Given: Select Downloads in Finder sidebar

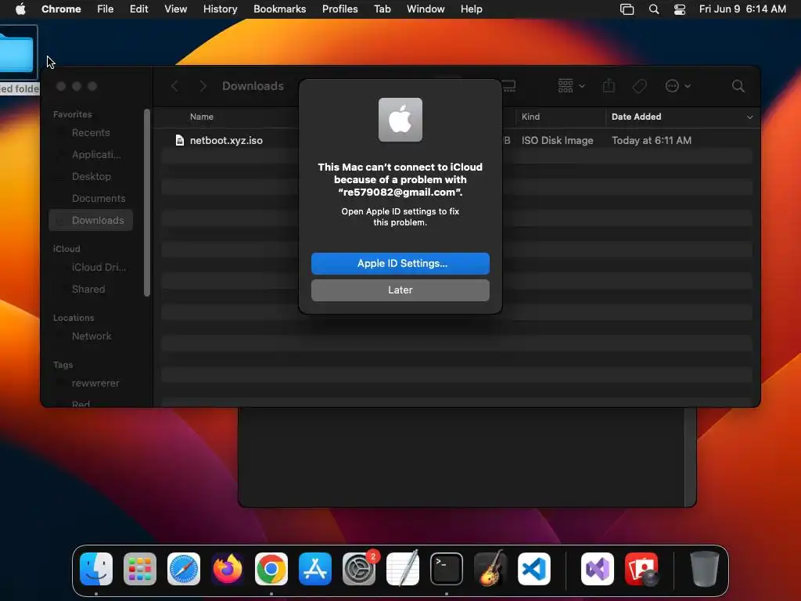Looking at the screenshot, I should (91, 220).
